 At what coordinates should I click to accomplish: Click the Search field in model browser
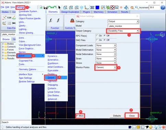coord(16,122)
